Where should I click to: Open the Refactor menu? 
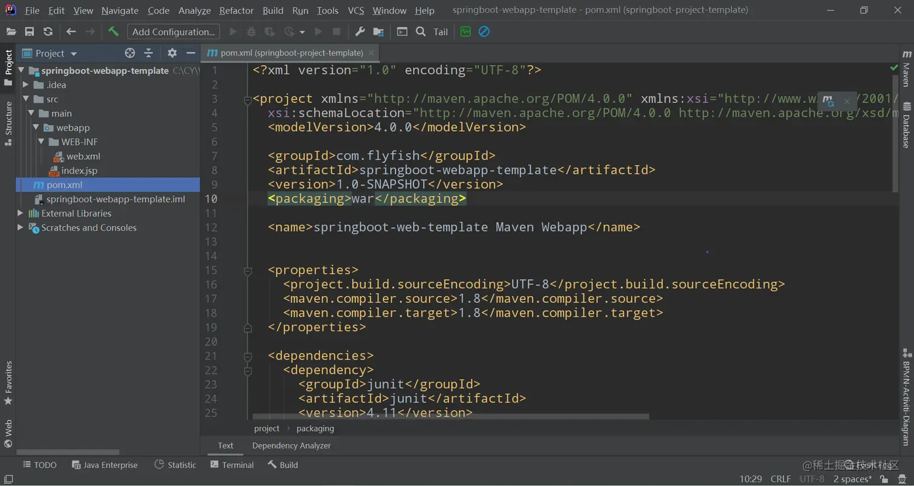click(x=236, y=10)
